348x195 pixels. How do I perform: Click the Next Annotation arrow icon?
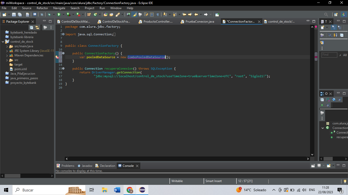click(x=165, y=14)
